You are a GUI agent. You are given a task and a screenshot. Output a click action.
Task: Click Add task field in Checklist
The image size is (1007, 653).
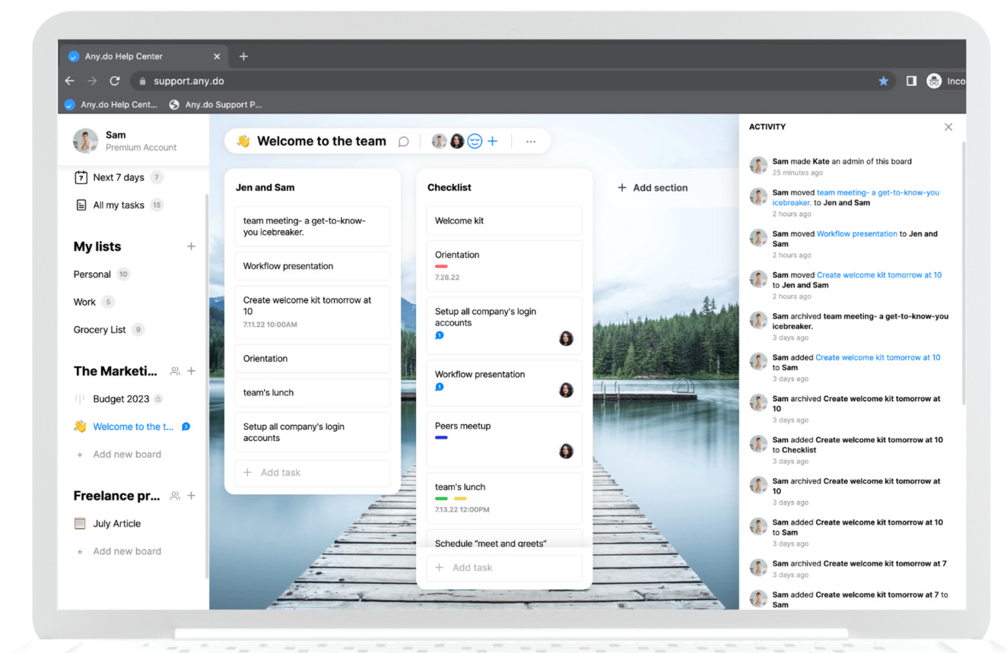pyautogui.click(x=504, y=568)
